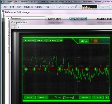The height and width of the screenshot is (104, 112).
Task: Open the File menu
Action: [6, 7]
